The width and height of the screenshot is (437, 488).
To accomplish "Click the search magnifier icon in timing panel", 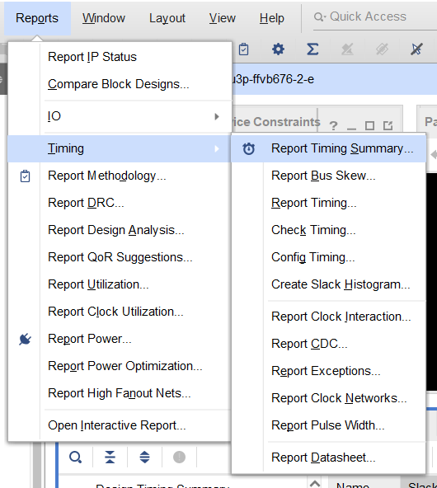I will coord(75,457).
